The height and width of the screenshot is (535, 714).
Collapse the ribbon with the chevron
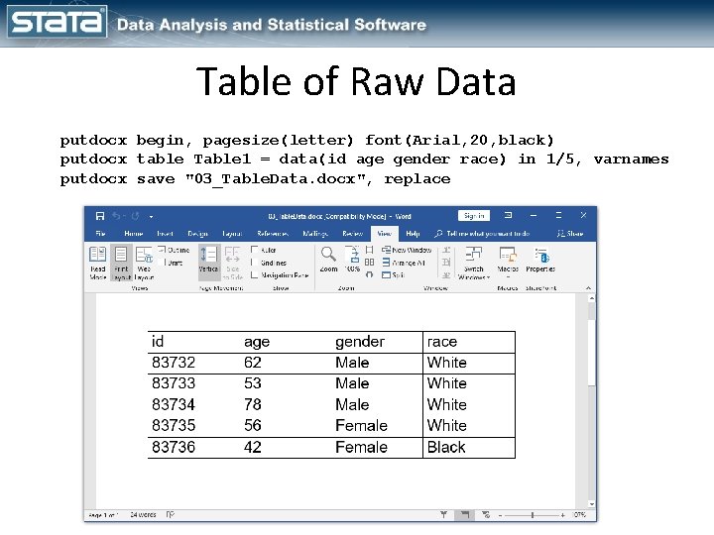click(588, 288)
